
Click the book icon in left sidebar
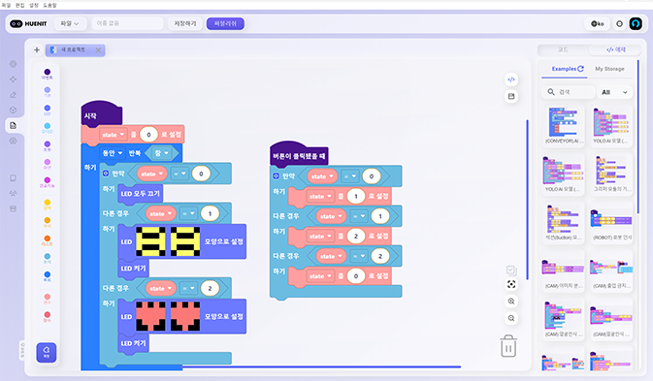[x=14, y=178]
